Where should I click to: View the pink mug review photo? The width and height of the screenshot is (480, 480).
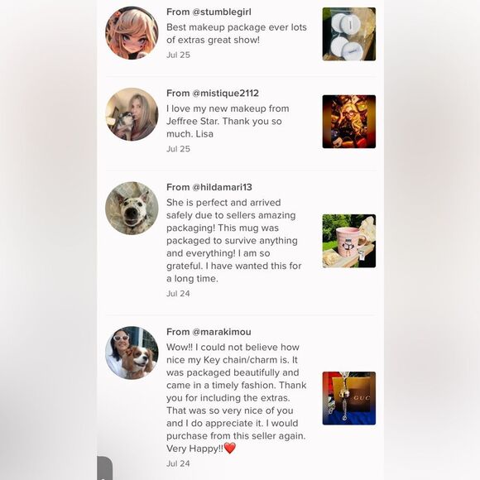349,241
